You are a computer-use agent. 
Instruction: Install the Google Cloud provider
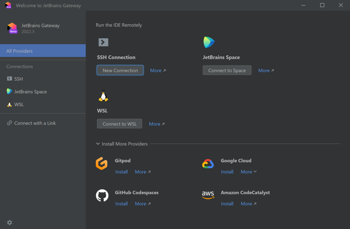(227, 172)
